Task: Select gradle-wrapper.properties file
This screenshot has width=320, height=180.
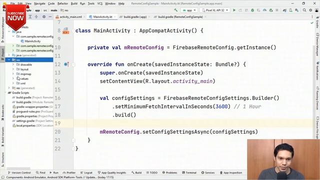Action: pos(32,106)
